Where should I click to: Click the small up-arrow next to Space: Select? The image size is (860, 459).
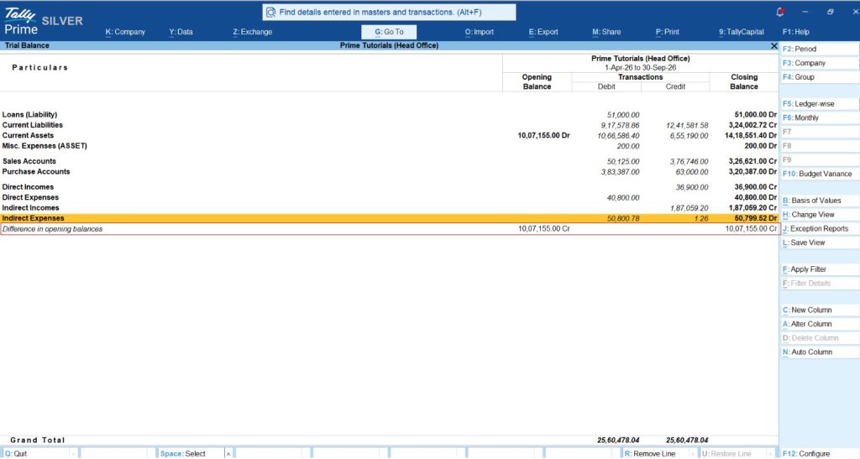coord(228,453)
